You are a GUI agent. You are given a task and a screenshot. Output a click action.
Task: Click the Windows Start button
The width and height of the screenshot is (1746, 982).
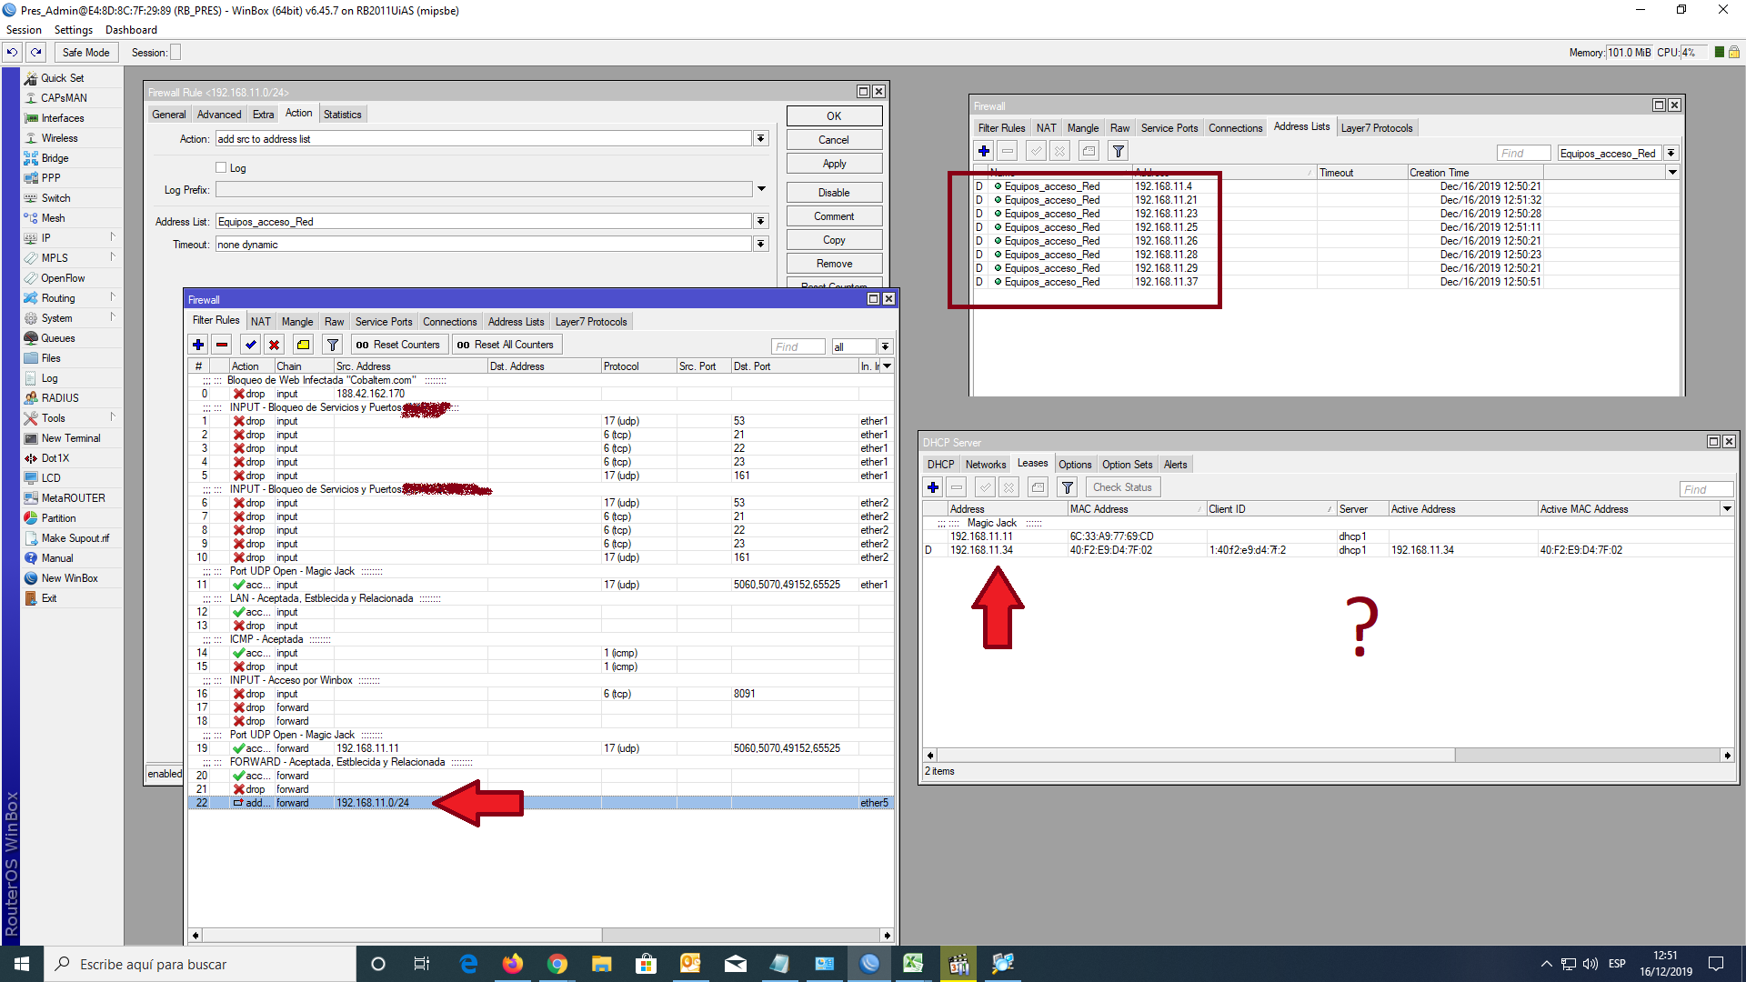click(x=22, y=964)
